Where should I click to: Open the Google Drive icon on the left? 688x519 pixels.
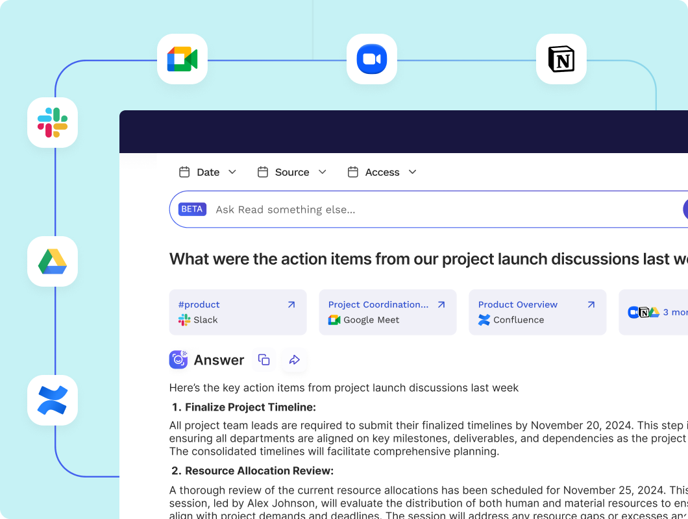pyautogui.click(x=52, y=261)
